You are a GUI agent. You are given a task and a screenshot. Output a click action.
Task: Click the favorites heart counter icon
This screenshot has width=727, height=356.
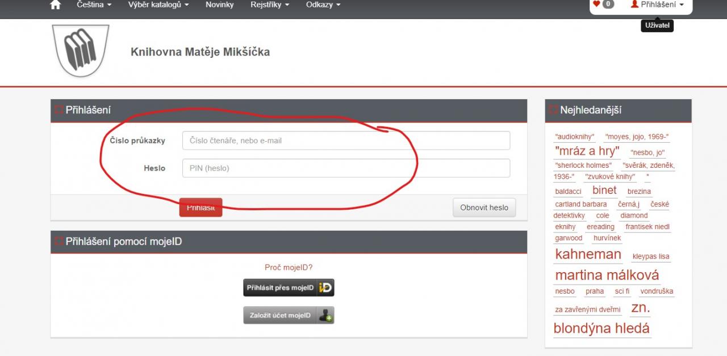click(x=604, y=5)
